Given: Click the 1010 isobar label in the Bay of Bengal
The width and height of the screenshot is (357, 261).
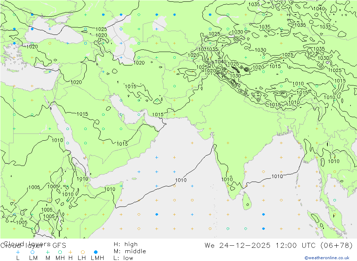Looking at the screenshot, I should pos(277,176).
